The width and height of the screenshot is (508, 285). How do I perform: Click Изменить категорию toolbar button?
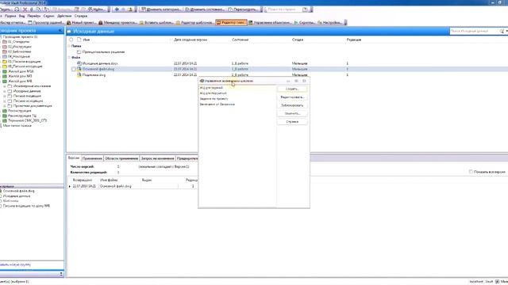point(161,9)
